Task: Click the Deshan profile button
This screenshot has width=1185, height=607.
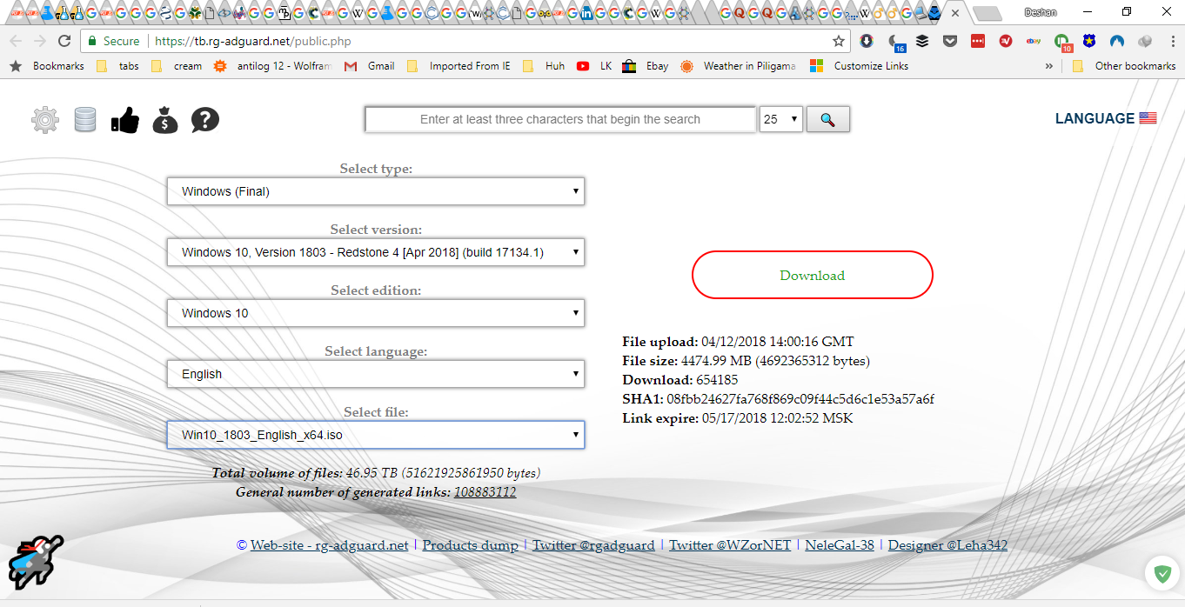Action: (x=1040, y=12)
